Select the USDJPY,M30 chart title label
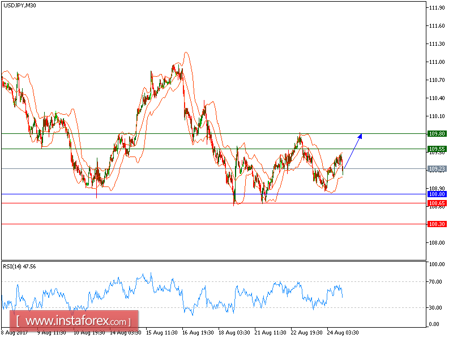Image resolution: width=453 pixels, height=339 pixels. click(20, 7)
